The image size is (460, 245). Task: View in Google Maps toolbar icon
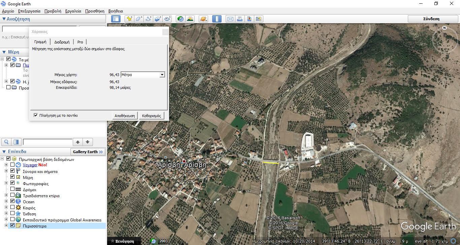click(x=259, y=19)
